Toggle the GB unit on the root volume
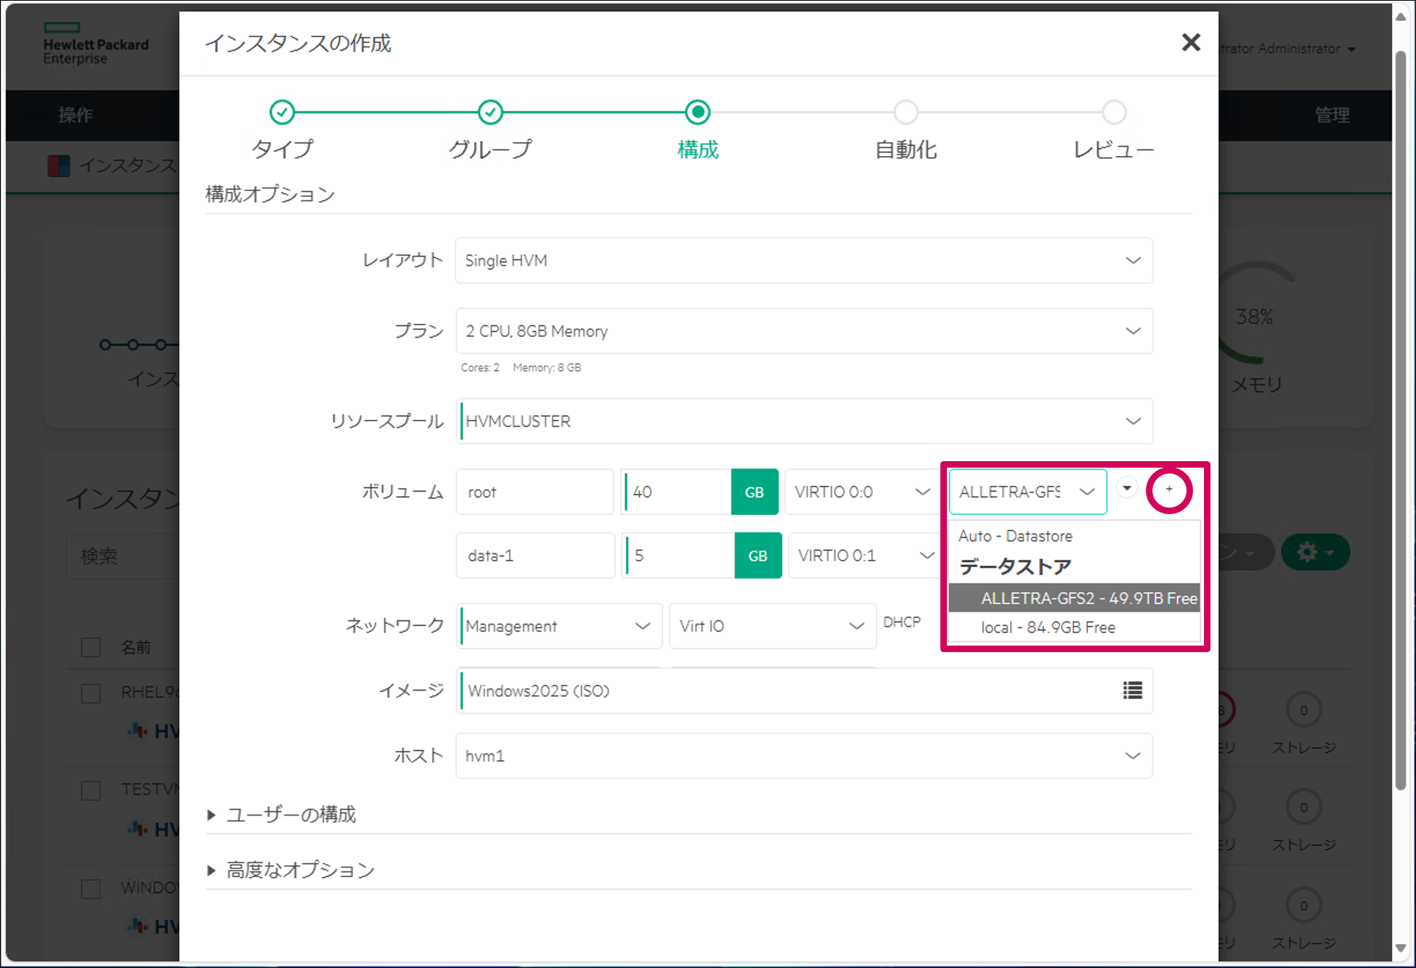Image resolution: width=1416 pixels, height=968 pixels. pos(754,492)
